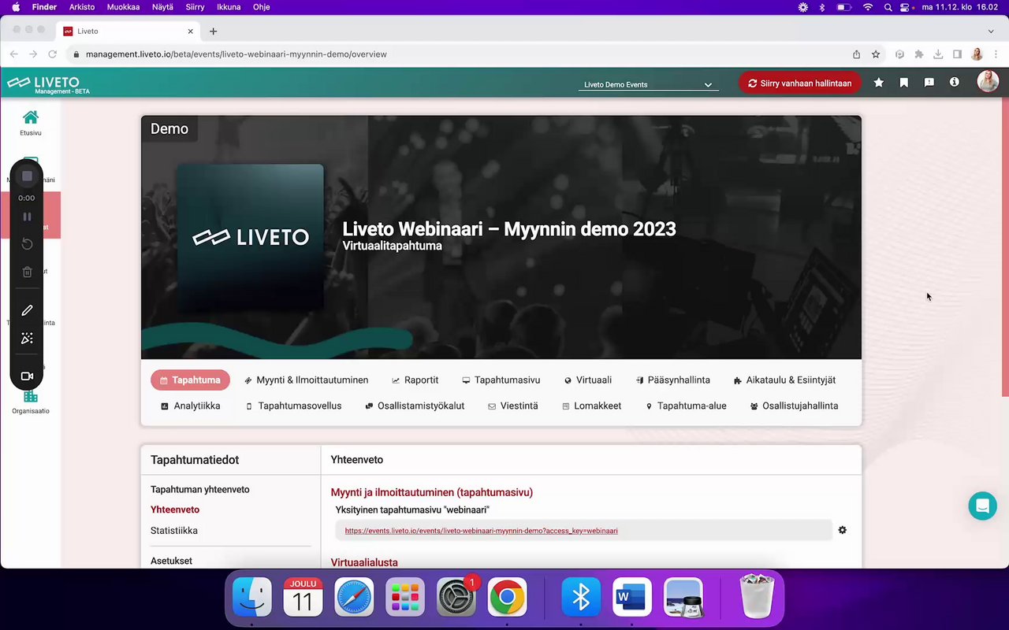Screen dimensions: 1009x630
Task: Open Safari from the Dock
Action: point(354,598)
